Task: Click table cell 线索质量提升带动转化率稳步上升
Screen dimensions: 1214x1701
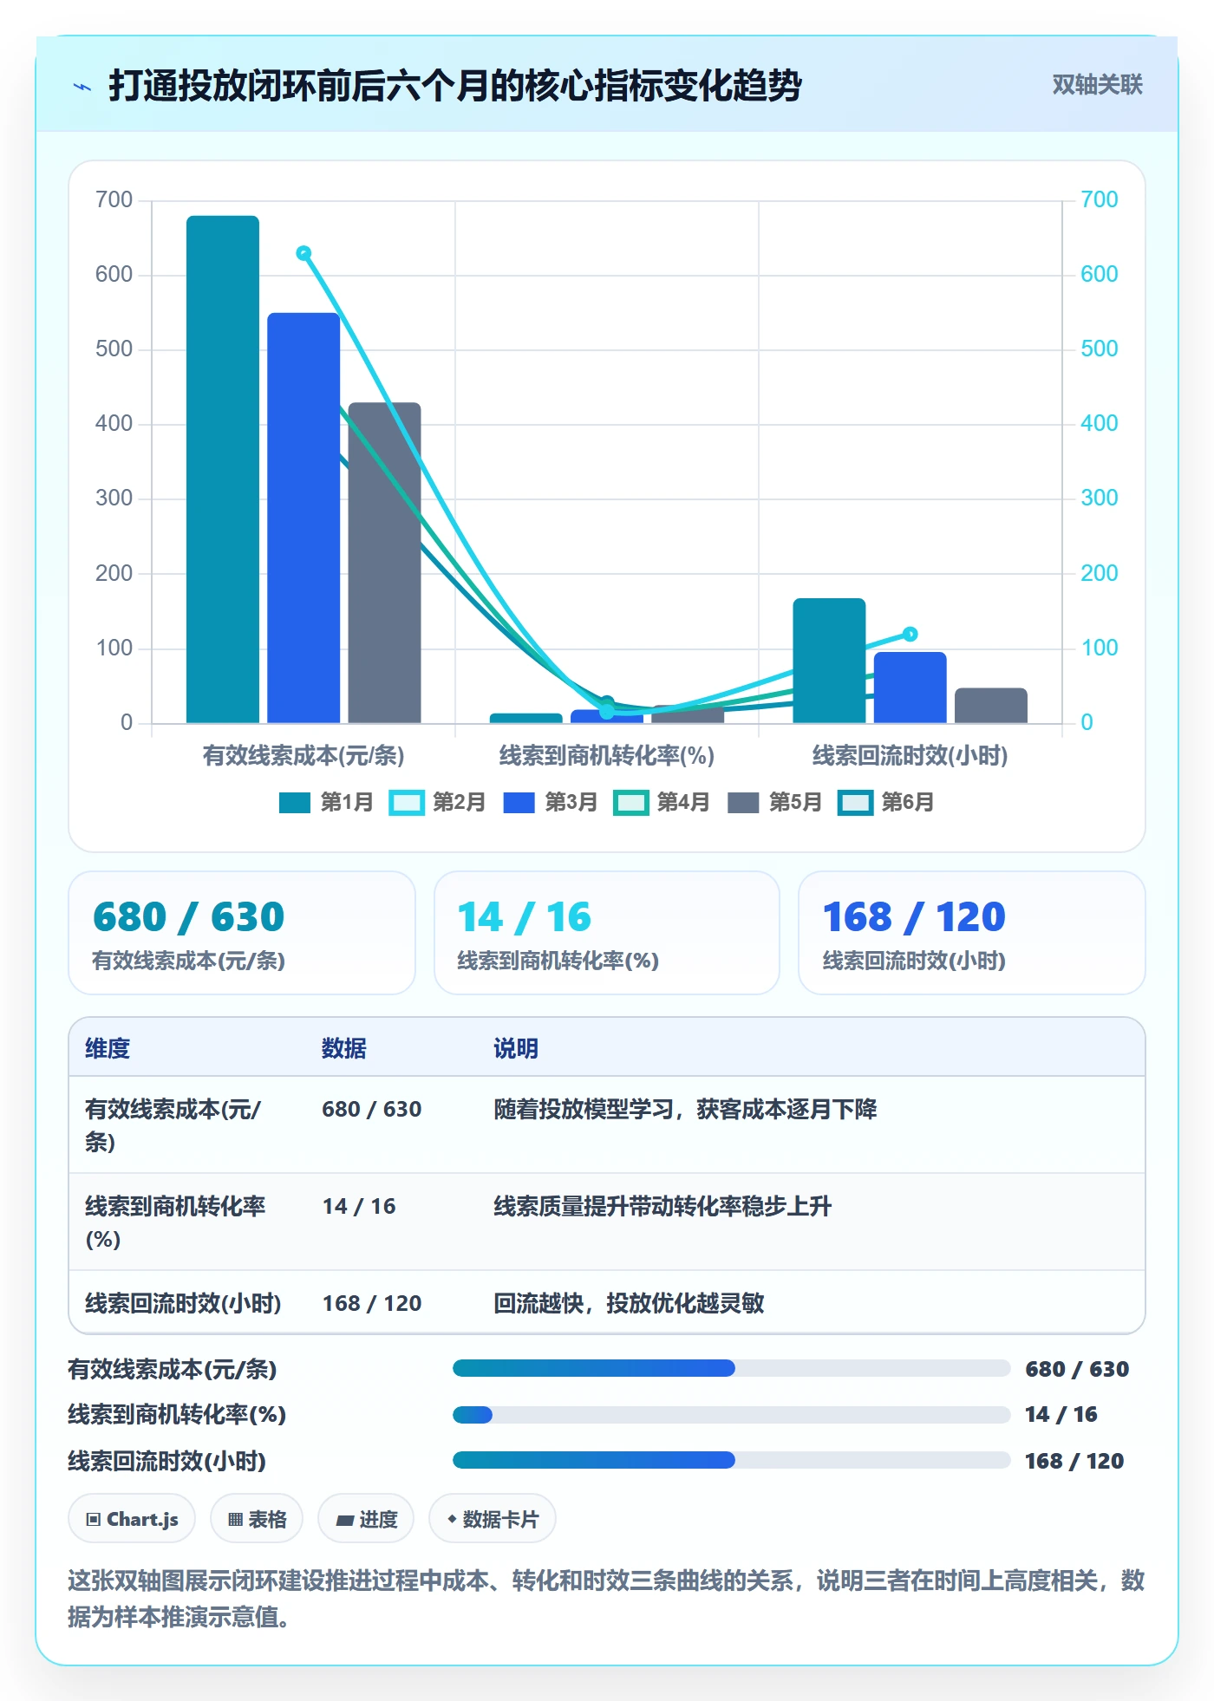Action: point(662,1207)
